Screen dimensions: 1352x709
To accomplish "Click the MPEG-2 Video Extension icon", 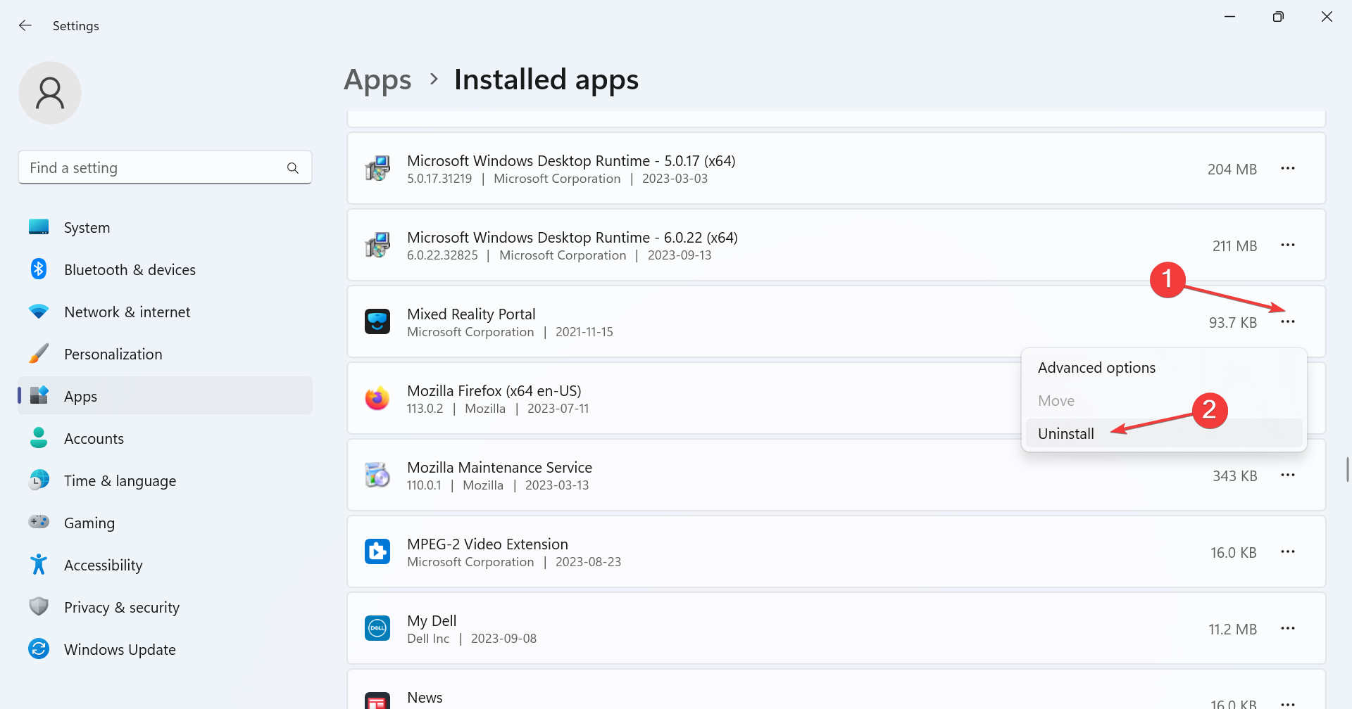I will coord(377,551).
